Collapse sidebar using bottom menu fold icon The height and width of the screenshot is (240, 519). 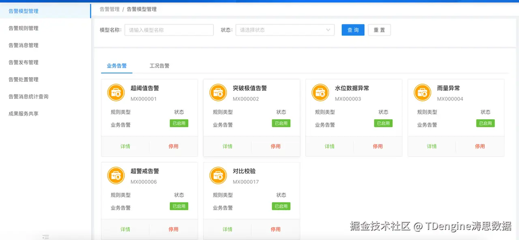click(x=46, y=236)
